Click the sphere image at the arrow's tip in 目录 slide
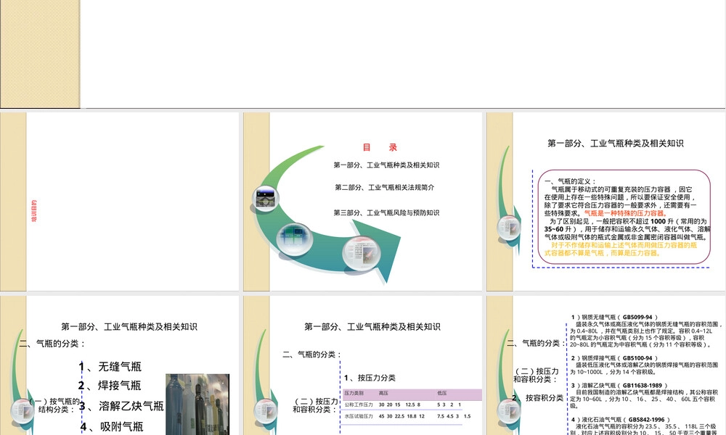The image size is (726, 435). [x=362, y=253]
